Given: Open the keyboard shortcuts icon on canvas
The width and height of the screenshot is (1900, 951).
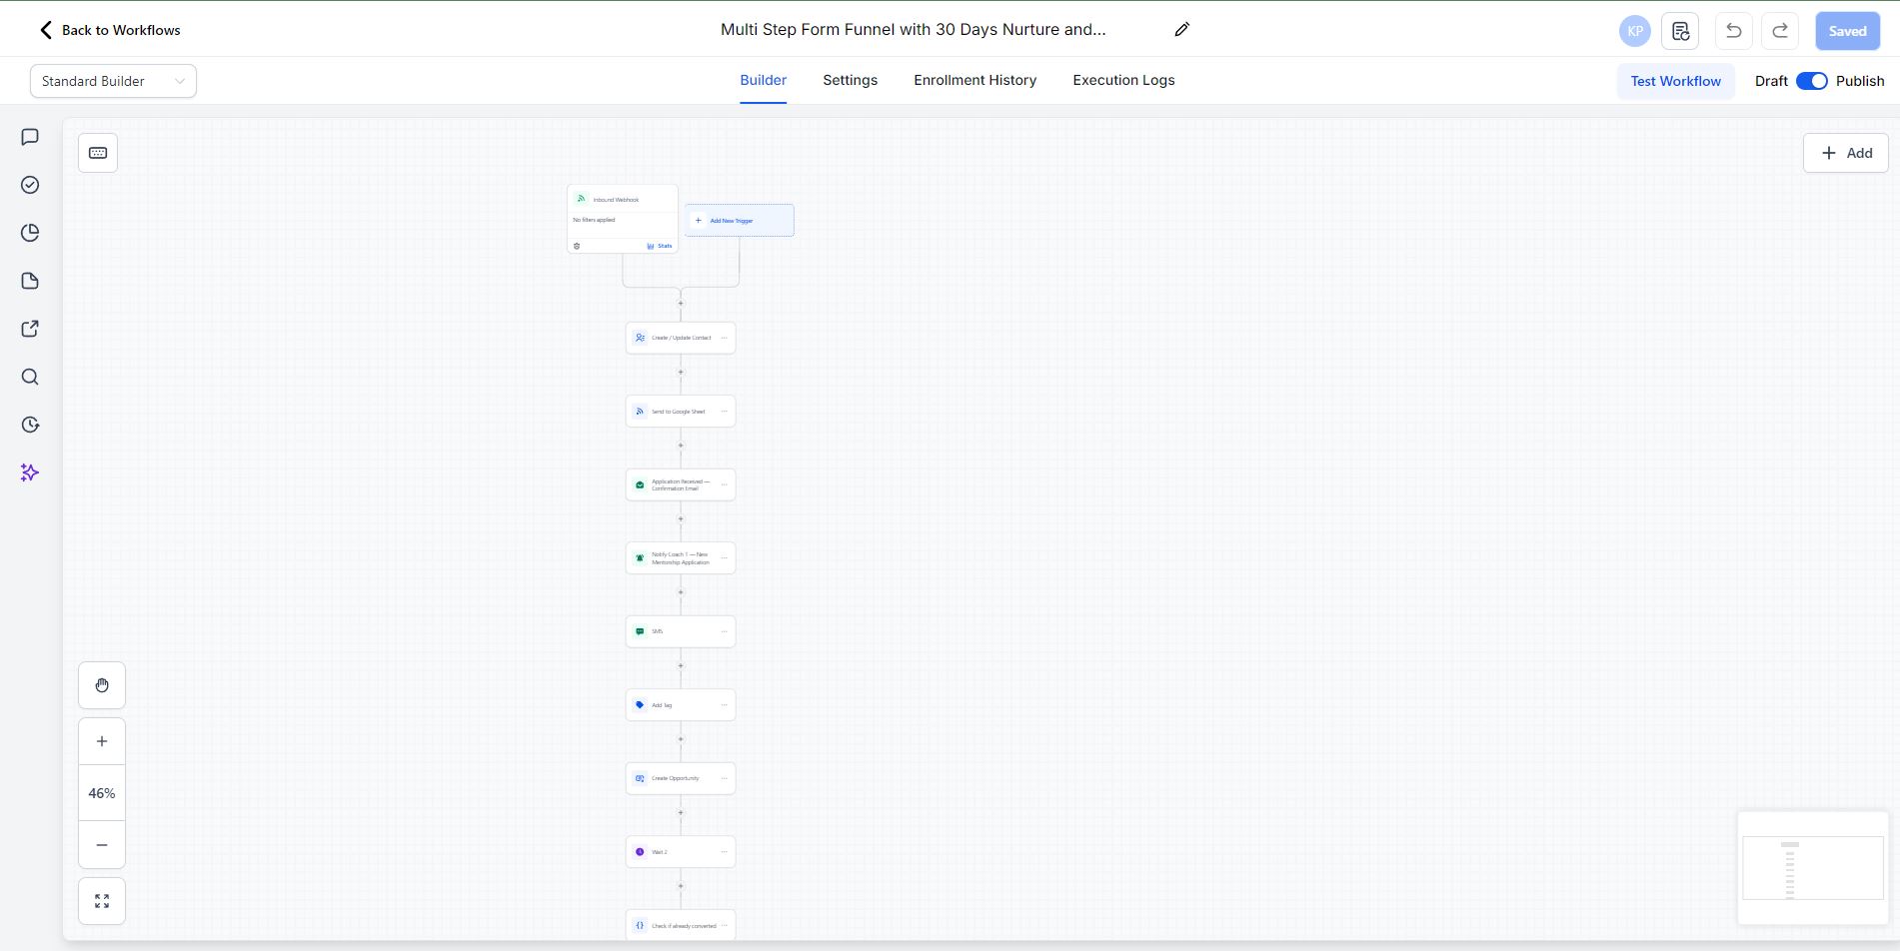Looking at the screenshot, I should point(97,152).
